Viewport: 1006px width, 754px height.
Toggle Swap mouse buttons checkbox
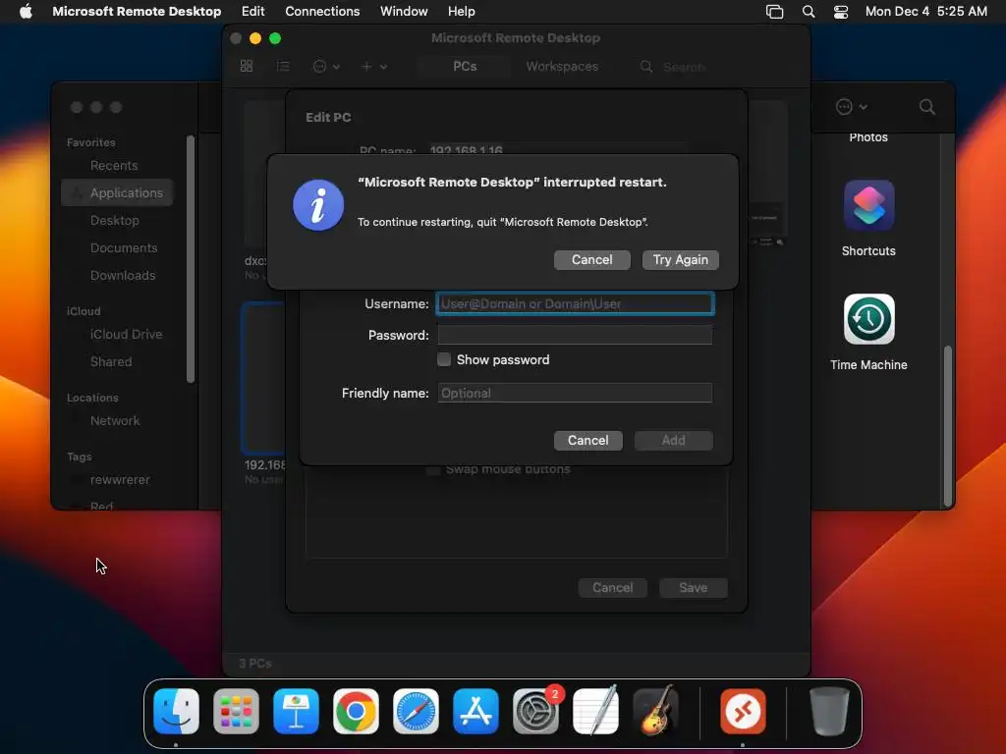tap(433, 470)
